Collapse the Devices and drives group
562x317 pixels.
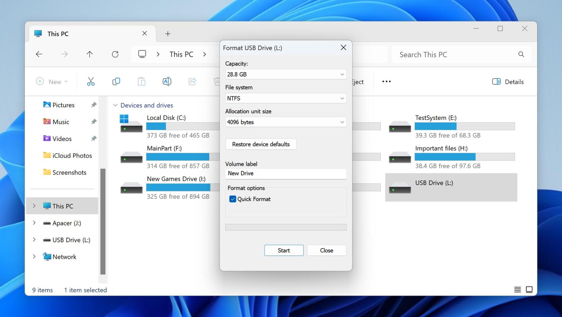115,105
